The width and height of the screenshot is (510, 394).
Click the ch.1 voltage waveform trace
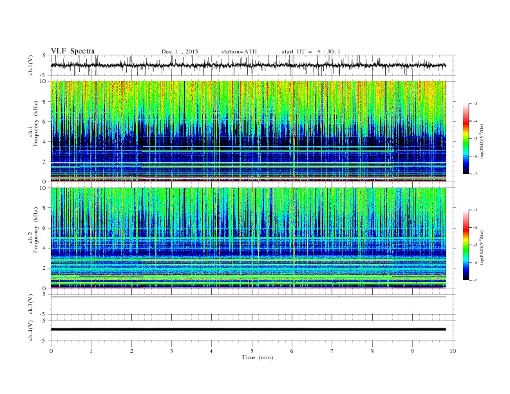coord(248,65)
